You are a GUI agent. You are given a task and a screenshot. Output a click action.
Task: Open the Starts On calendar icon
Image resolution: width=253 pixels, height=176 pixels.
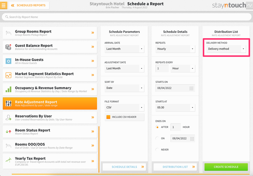pos(191,88)
